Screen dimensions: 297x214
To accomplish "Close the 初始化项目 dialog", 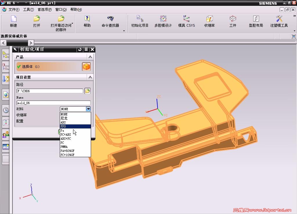I will click(x=92, y=49).
